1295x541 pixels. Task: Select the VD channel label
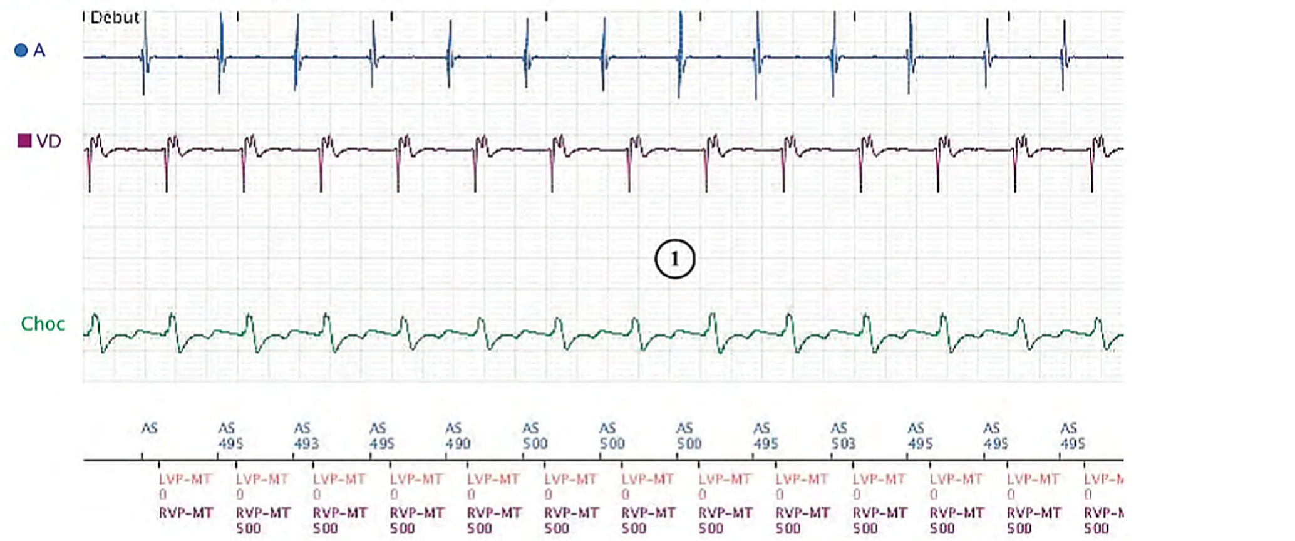(x=49, y=141)
